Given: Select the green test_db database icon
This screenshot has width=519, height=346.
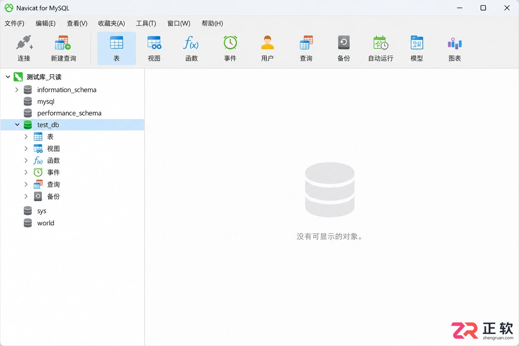Looking at the screenshot, I should tap(28, 125).
